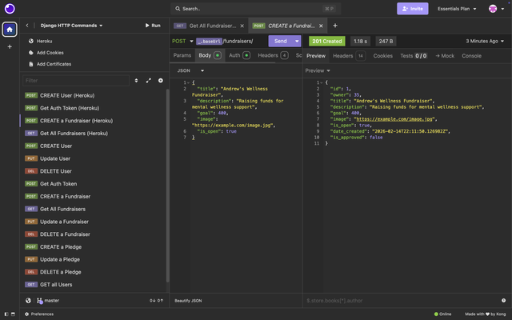
Task: Open the Essentials Plan dropdown
Action: (457, 9)
